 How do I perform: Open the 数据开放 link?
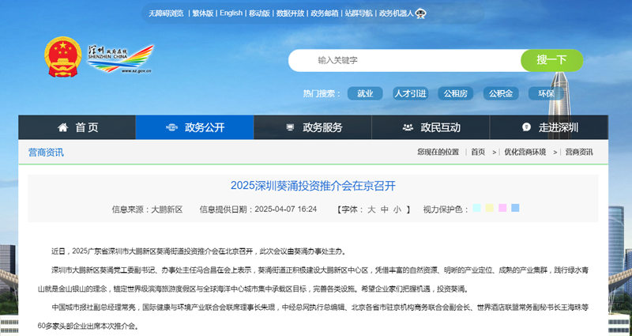pyautogui.click(x=290, y=13)
